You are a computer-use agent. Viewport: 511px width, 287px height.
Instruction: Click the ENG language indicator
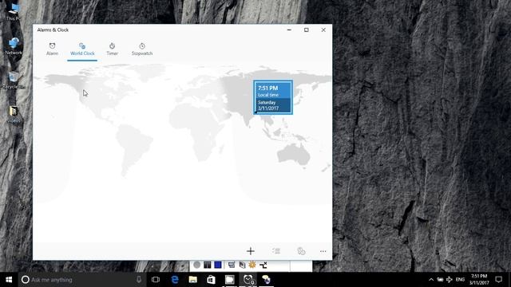pyautogui.click(x=460, y=280)
